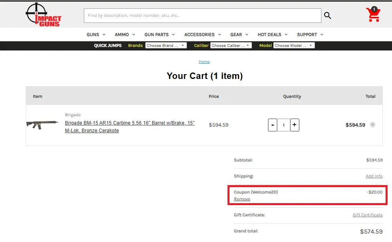The image size is (392, 242).
Task: Click Add Info for shipping
Action: [374, 176]
